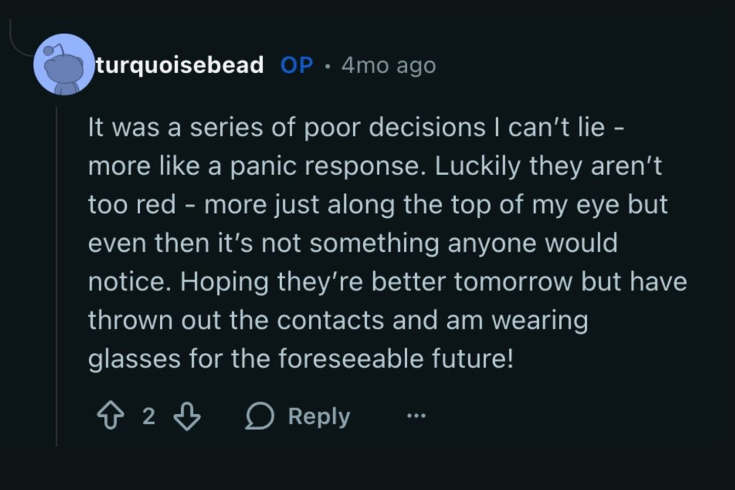Viewport: 735px width, 490px height.
Task: Click the Snoo avatar of turquoisebead
Action: click(x=65, y=65)
